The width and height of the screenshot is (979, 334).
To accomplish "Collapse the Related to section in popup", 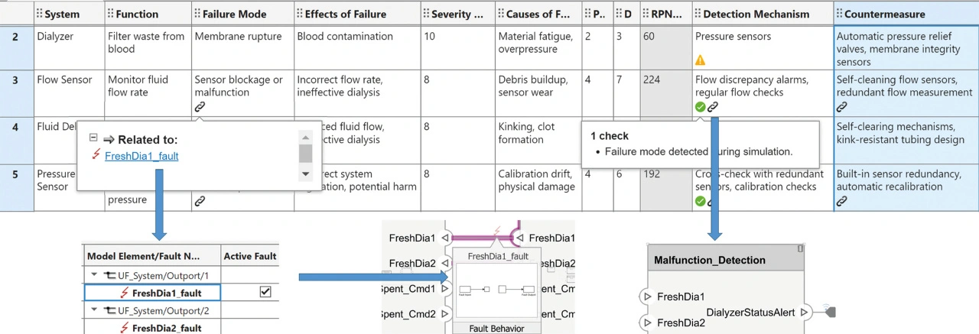I will (93, 139).
